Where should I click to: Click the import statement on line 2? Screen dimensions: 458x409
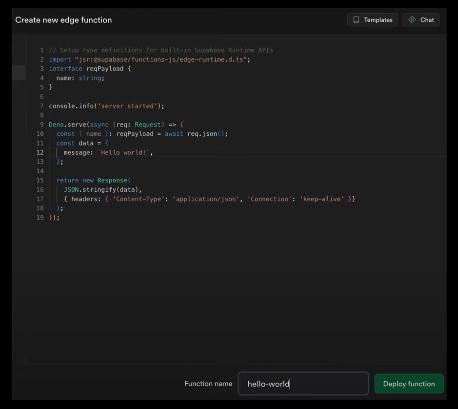150,59
